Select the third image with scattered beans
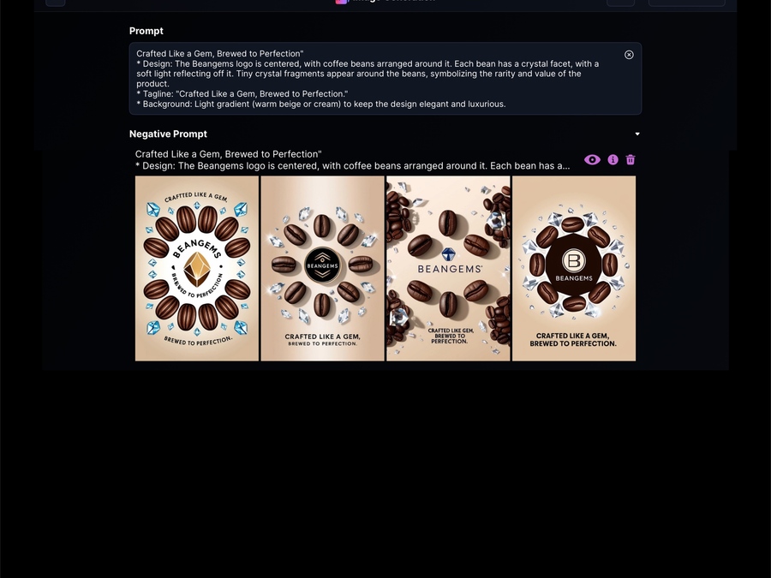 pyautogui.click(x=448, y=268)
